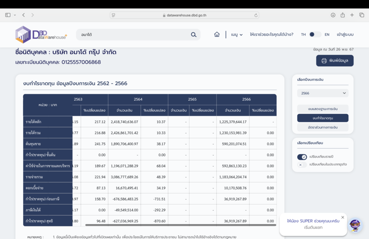Click Safari's download icon
The width and height of the screenshot is (369, 239).
click(x=333, y=15)
